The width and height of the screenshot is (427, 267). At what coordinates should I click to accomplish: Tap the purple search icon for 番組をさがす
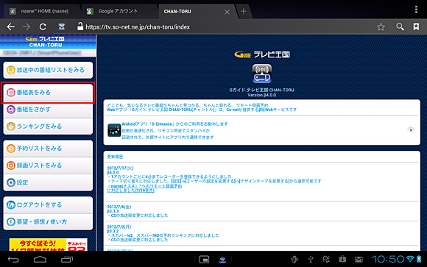click(10, 110)
